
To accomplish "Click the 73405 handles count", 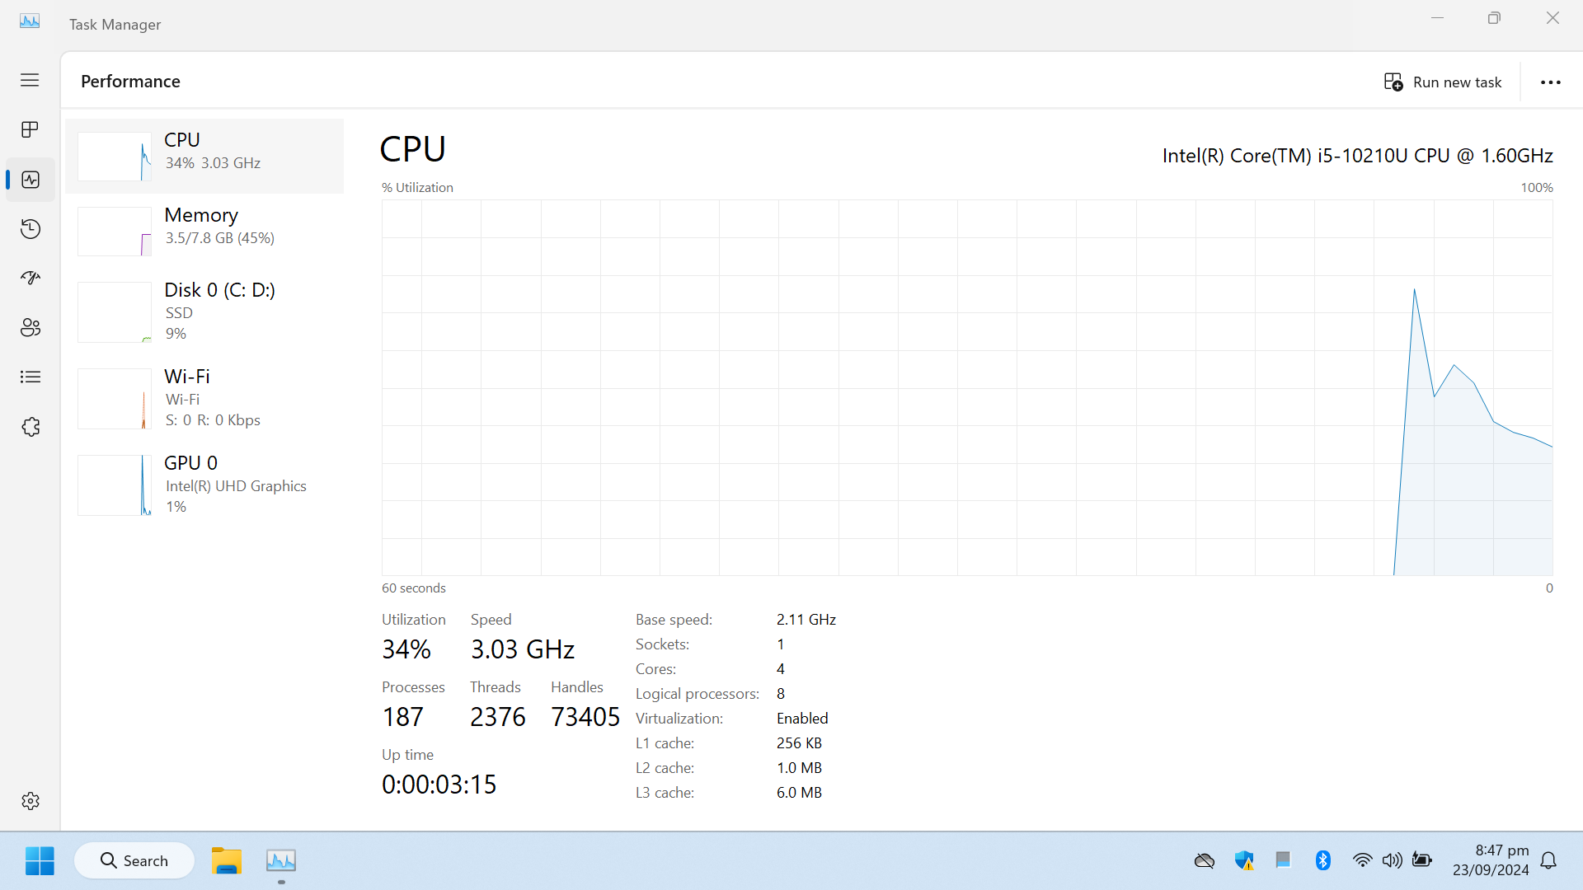I will pos(585,717).
